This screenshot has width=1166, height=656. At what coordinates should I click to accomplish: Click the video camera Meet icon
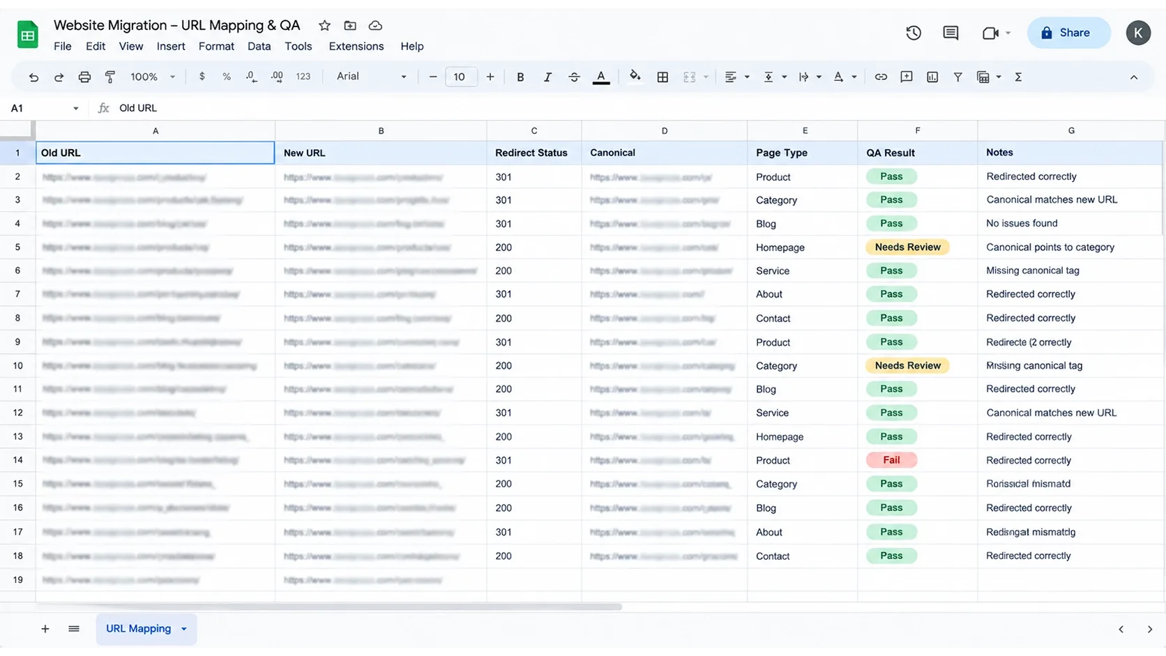[x=990, y=33]
